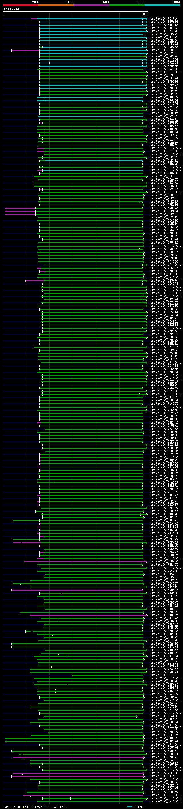Screen dimensions: 183x809
Task: Select hit label UniRef100_A7R8Y7
Action: [x=164, y=85]
